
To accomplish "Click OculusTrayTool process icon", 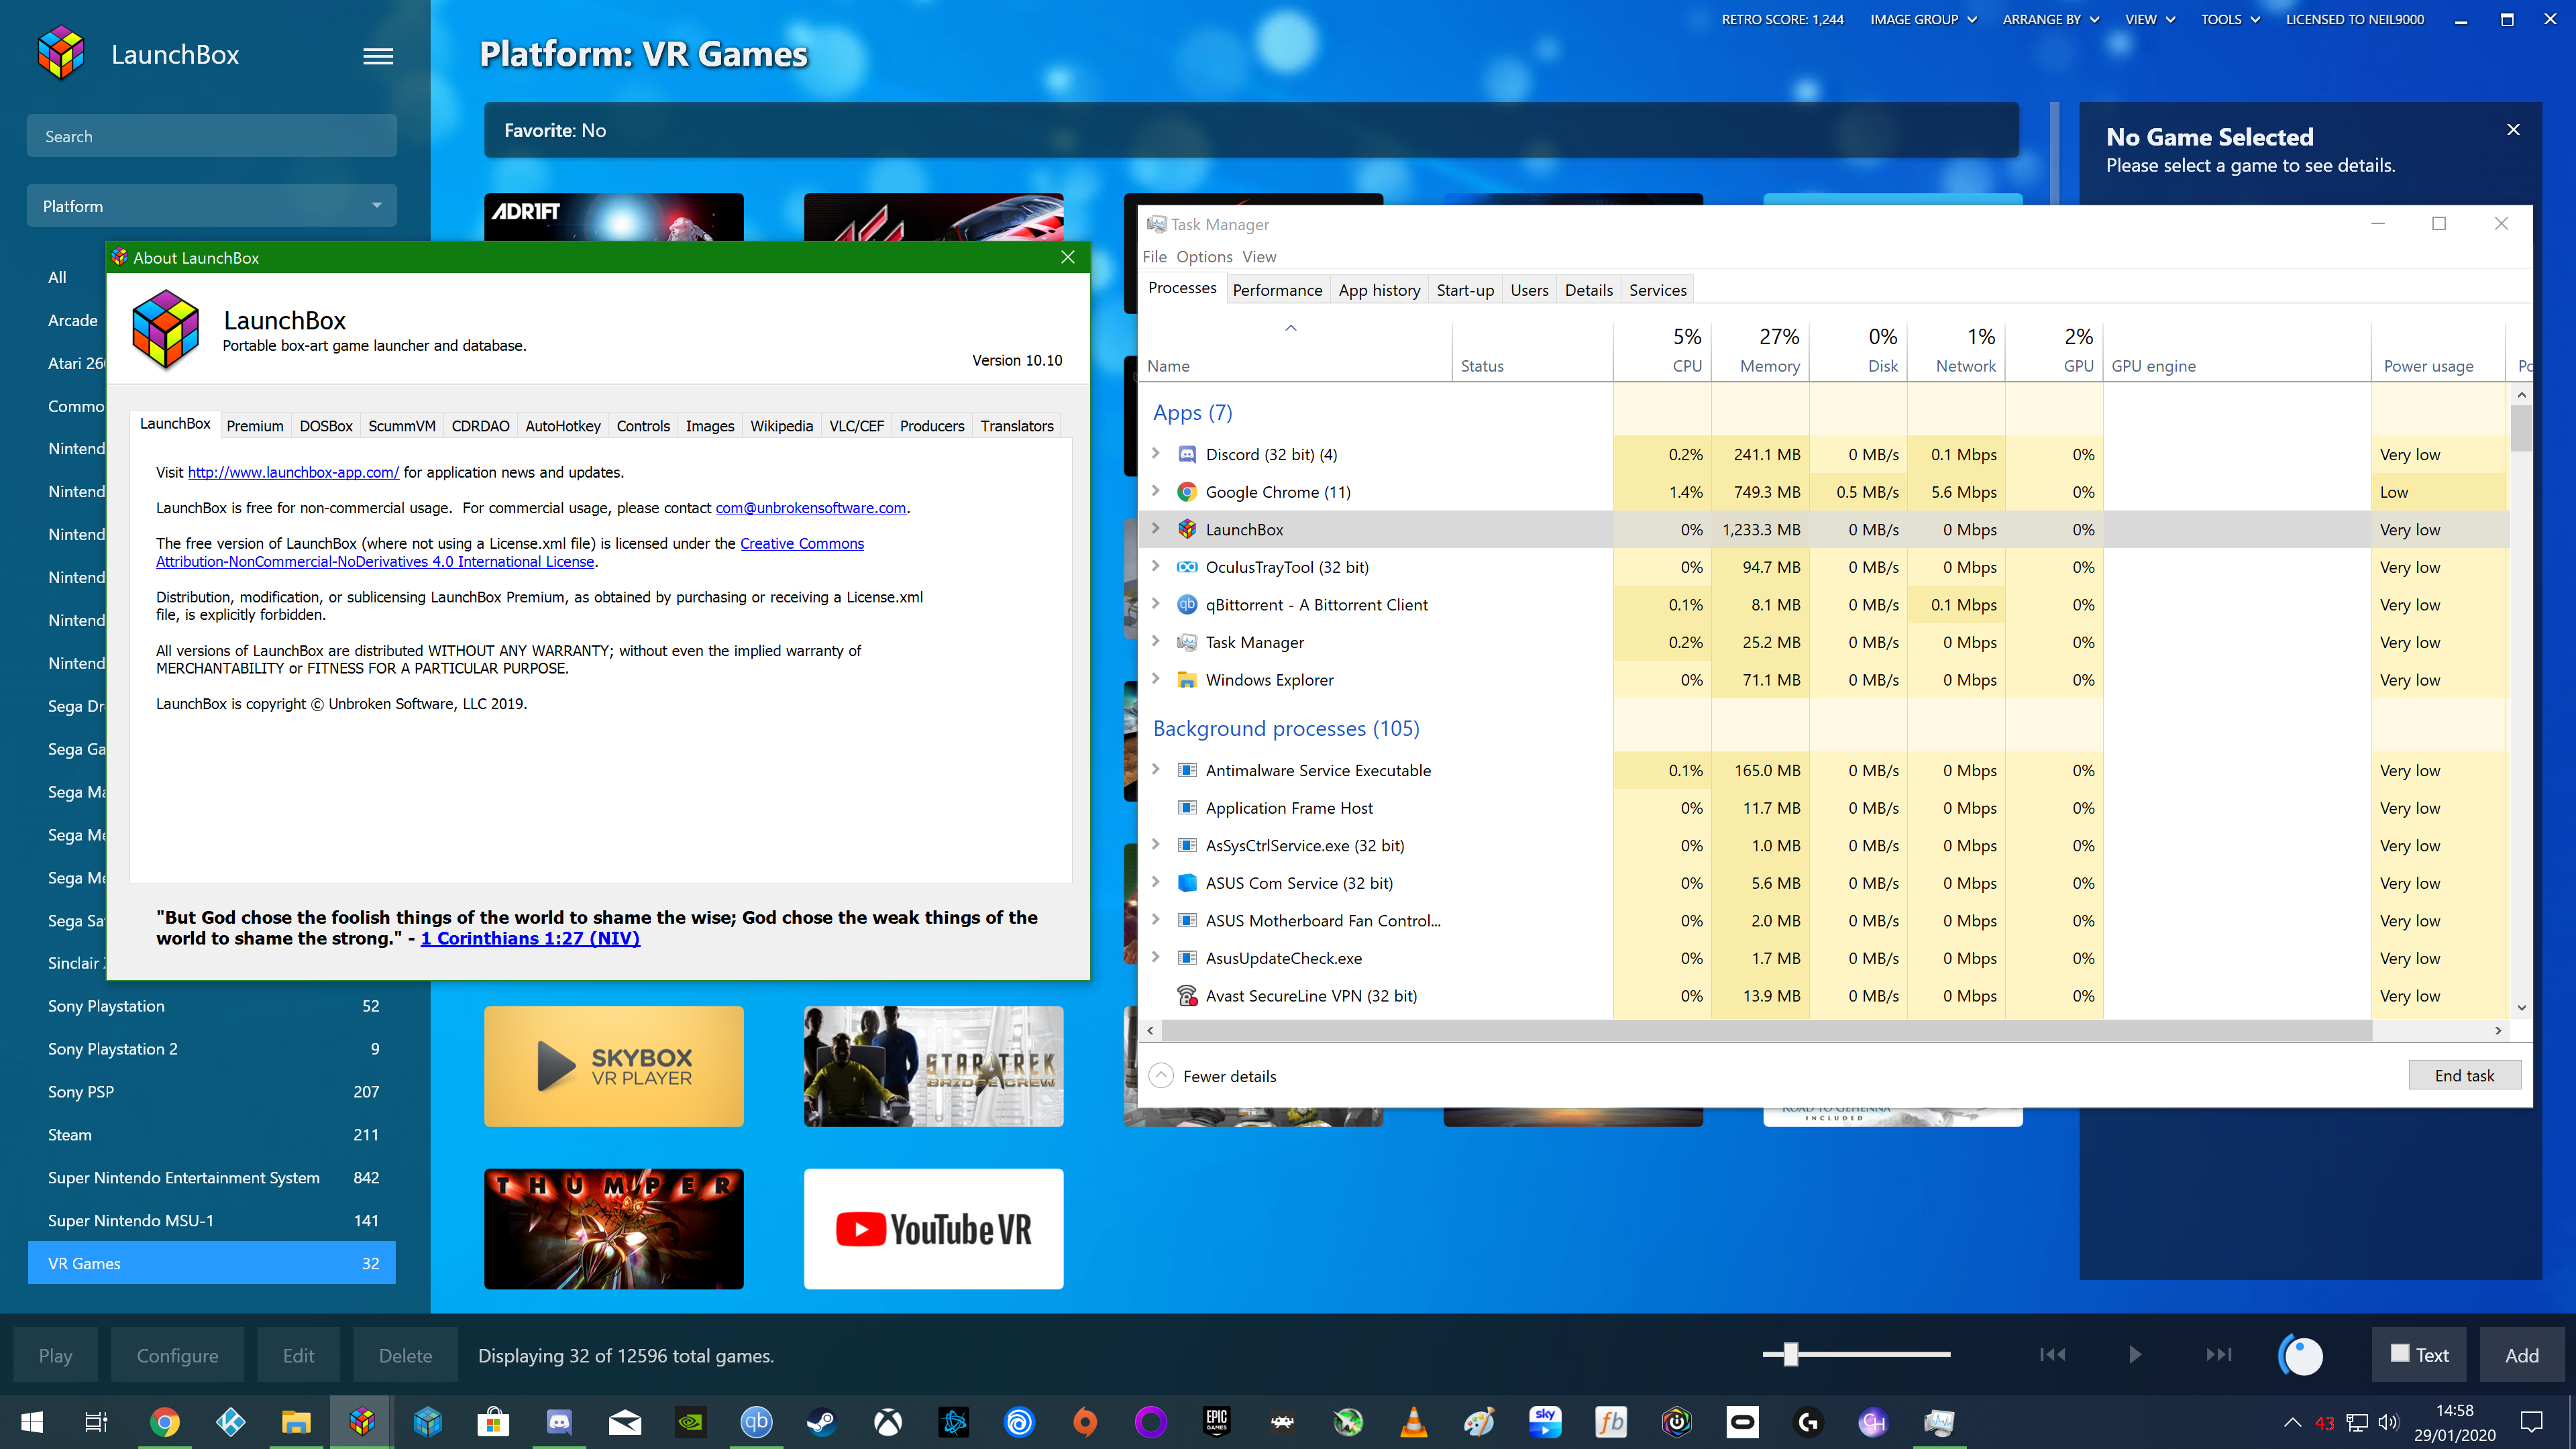I will [x=1187, y=567].
